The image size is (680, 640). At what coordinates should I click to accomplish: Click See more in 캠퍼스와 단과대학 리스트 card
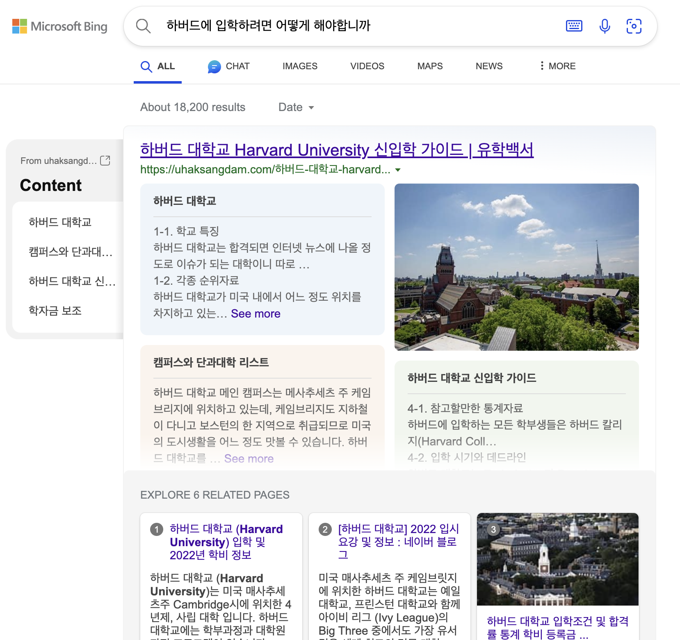click(249, 459)
